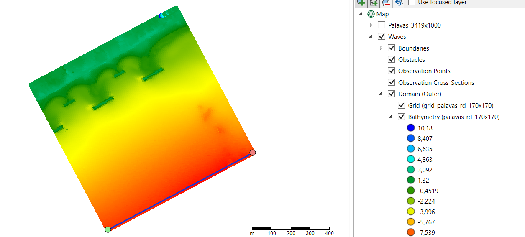Select the pink boundary endpoint node
Viewport: 525px width, 237px height.
pos(253,153)
